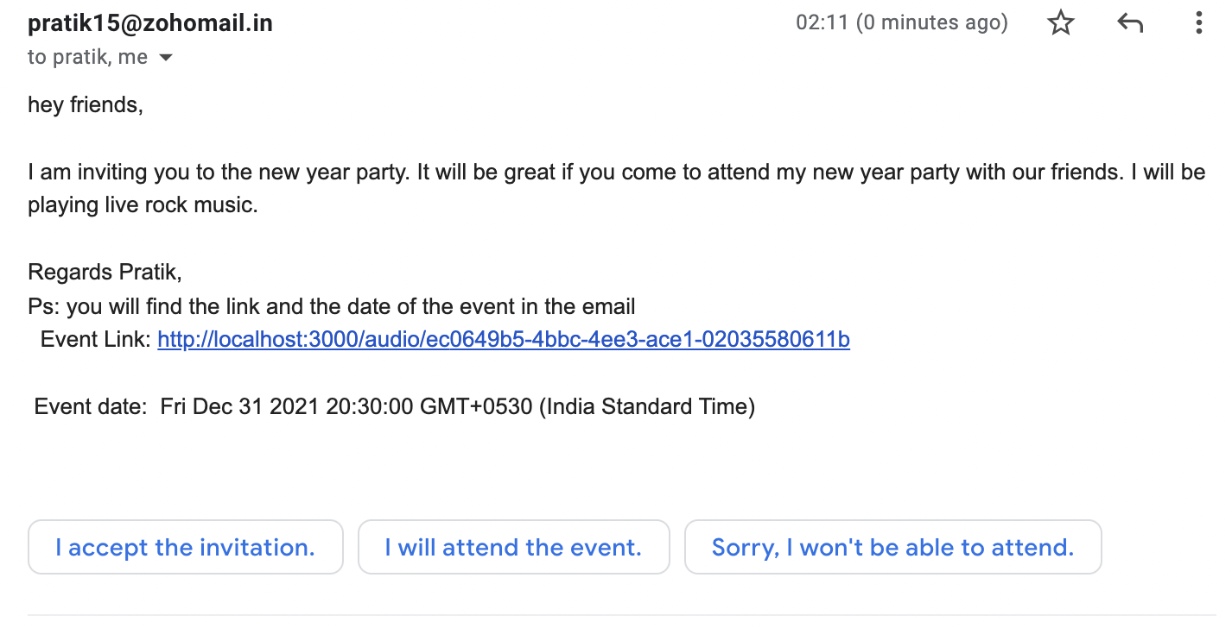Screen dimensions: 1232x628
Task: Pick 'Sorry, I won't be able to attend.' reply
Action: [892, 547]
